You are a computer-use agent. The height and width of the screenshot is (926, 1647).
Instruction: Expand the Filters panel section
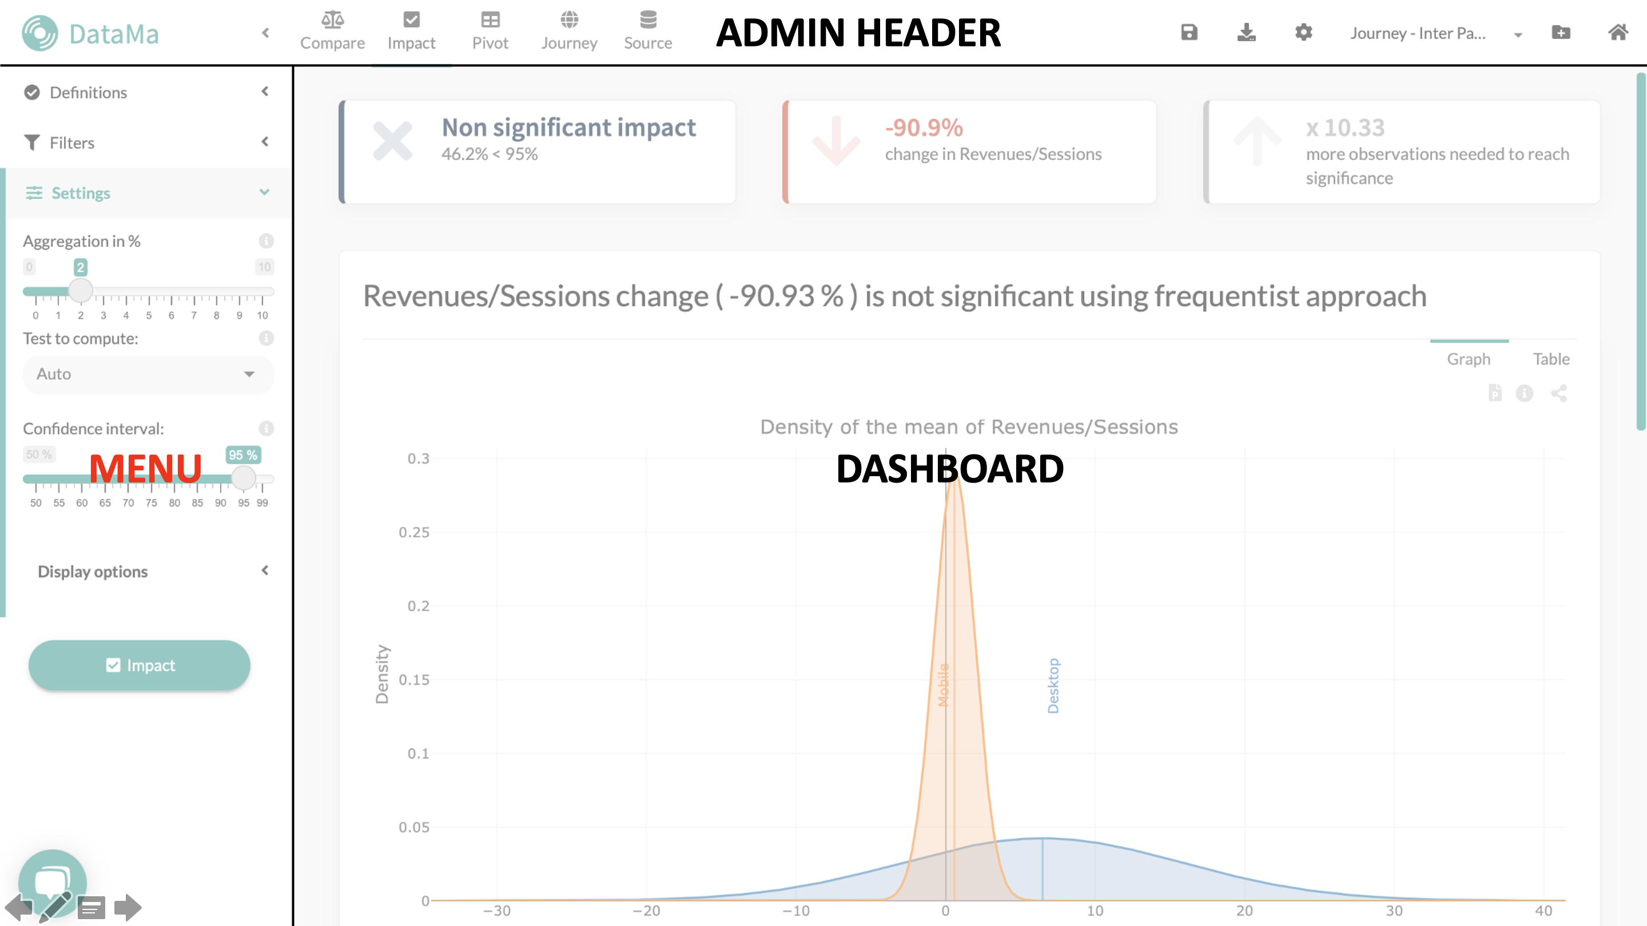(x=145, y=141)
